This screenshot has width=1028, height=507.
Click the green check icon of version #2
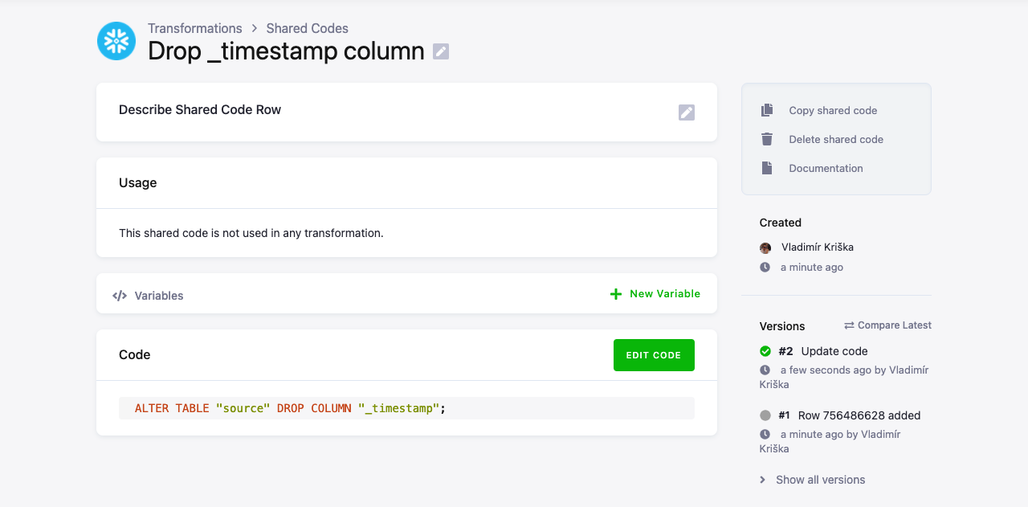[765, 351]
